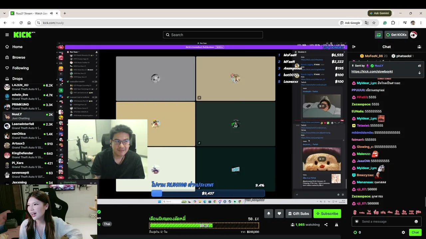Select MoFeeN_86 top gifter
The width and height of the screenshot is (426, 239).
[x=374, y=56]
